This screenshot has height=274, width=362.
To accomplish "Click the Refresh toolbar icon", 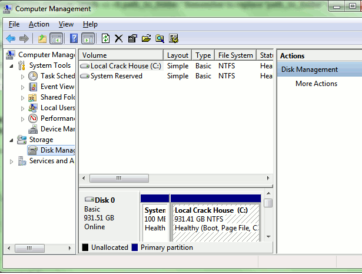I will coord(105,38).
